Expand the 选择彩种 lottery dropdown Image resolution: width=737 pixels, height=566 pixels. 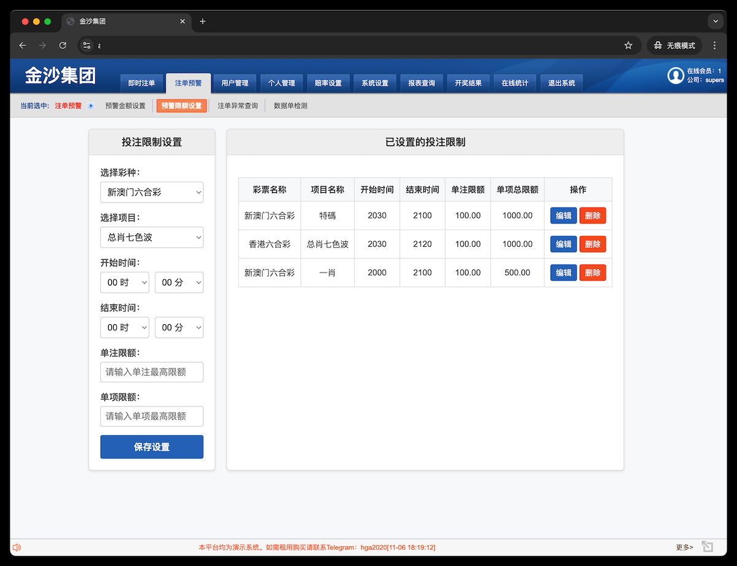point(152,192)
